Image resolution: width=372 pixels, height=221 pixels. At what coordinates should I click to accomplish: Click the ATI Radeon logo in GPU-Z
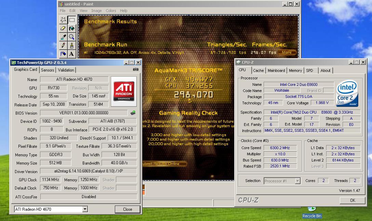(124, 91)
